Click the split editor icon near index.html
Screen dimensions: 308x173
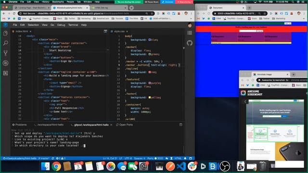pos(105,31)
